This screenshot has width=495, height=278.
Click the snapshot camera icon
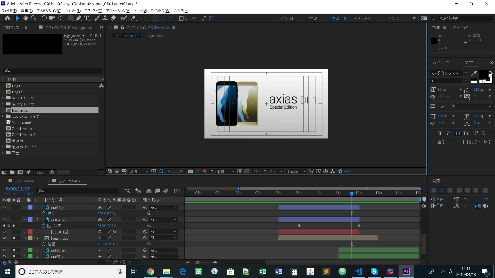[191, 171]
